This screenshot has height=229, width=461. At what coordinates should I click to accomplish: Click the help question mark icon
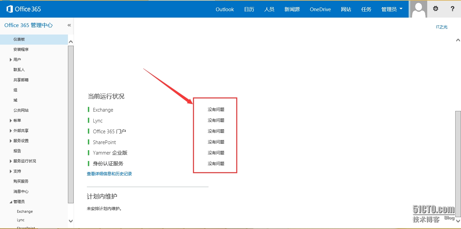click(x=453, y=9)
